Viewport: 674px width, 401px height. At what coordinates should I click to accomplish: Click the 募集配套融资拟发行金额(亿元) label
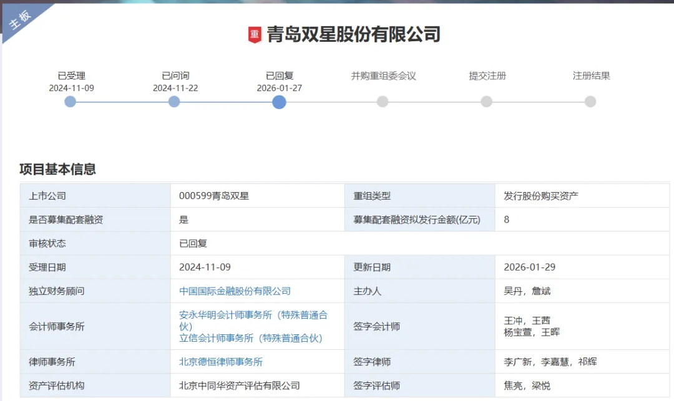pyautogui.click(x=416, y=220)
